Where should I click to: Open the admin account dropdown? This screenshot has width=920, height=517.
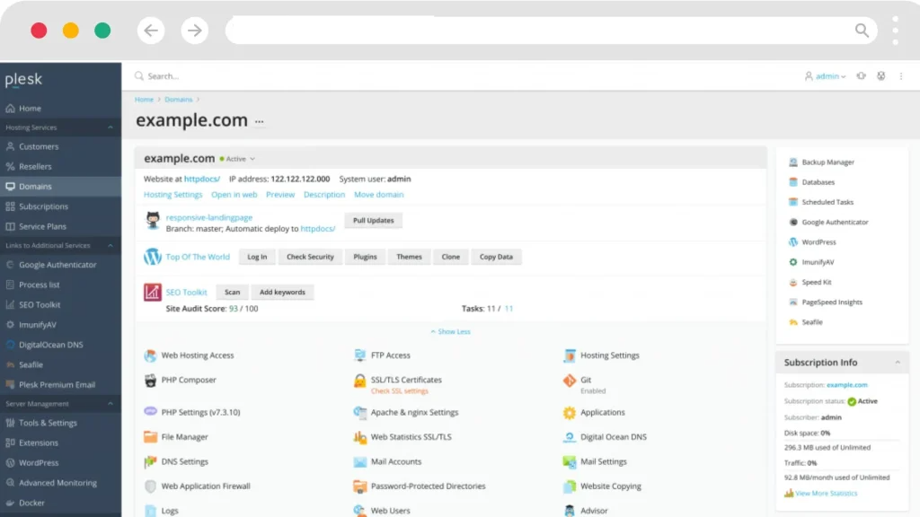pyautogui.click(x=826, y=76)
